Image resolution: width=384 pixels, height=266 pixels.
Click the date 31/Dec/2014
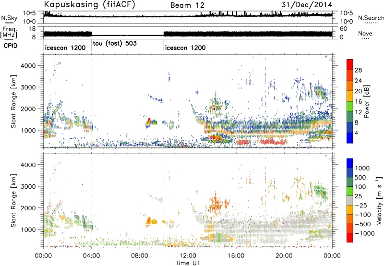tap(307, 5)
